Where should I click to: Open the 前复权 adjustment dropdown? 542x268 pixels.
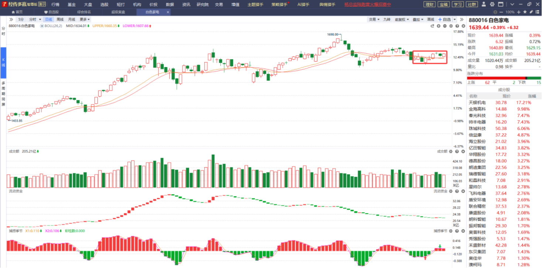coord(402,19)
